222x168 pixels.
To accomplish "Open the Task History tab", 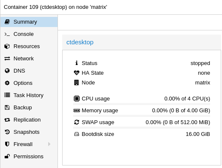I will point(29,95).
